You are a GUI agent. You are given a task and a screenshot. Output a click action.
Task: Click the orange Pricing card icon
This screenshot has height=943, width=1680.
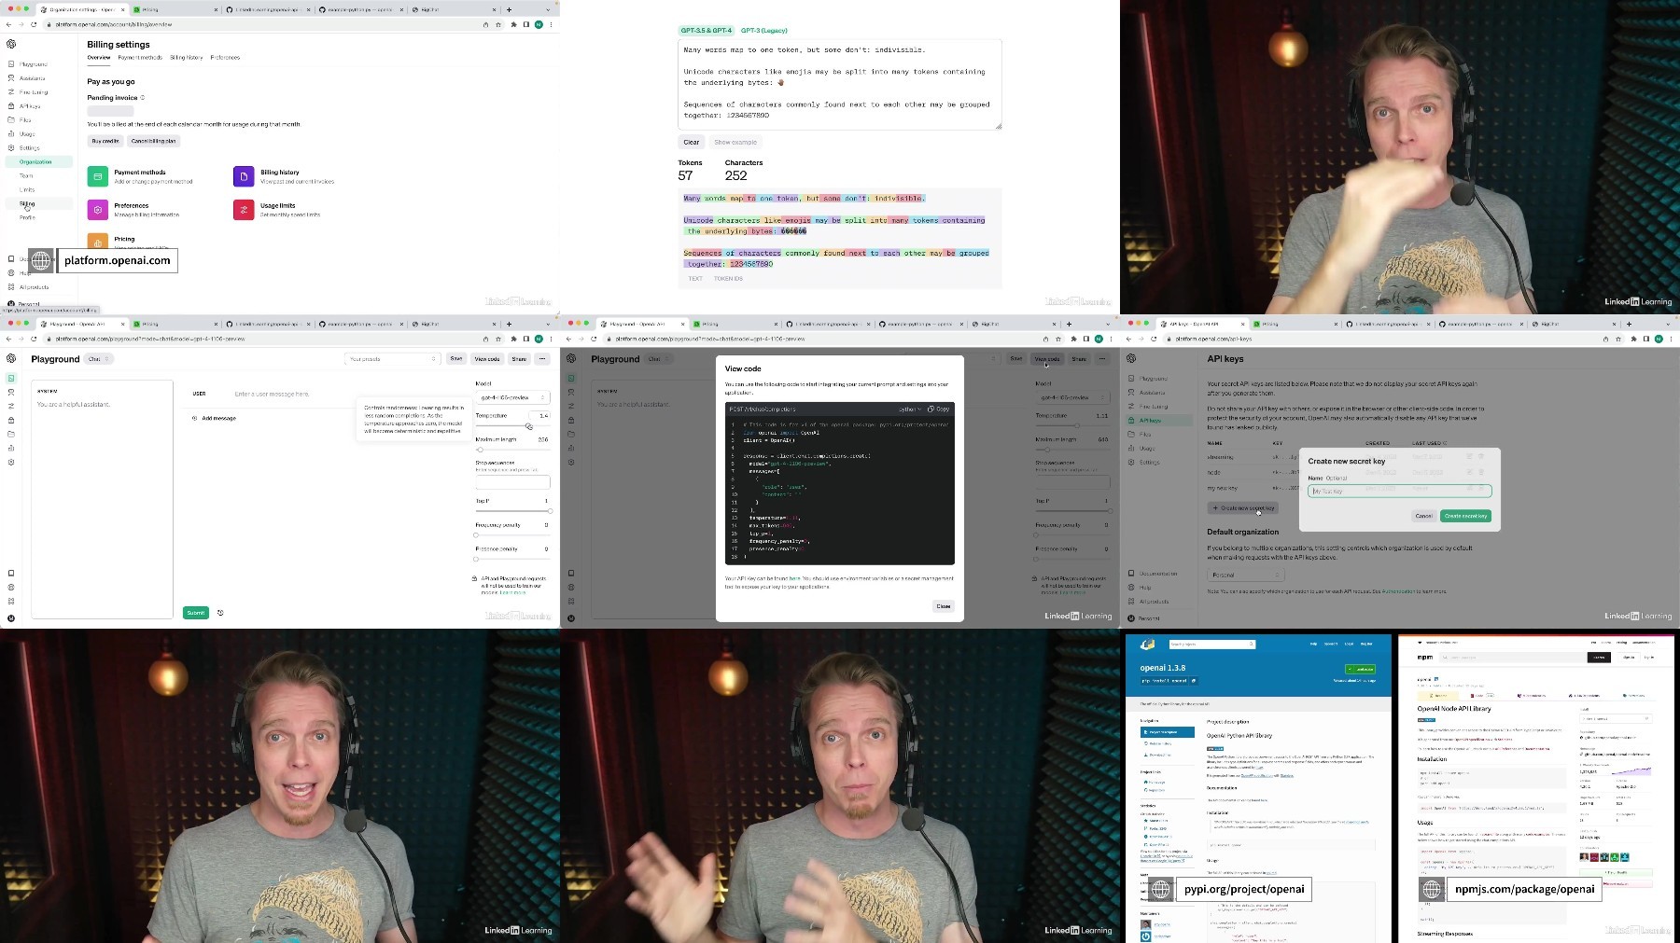pyautogui.click(x=98, y=242)
